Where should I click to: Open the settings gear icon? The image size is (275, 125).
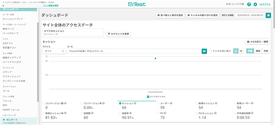click(x=255, y=4)
